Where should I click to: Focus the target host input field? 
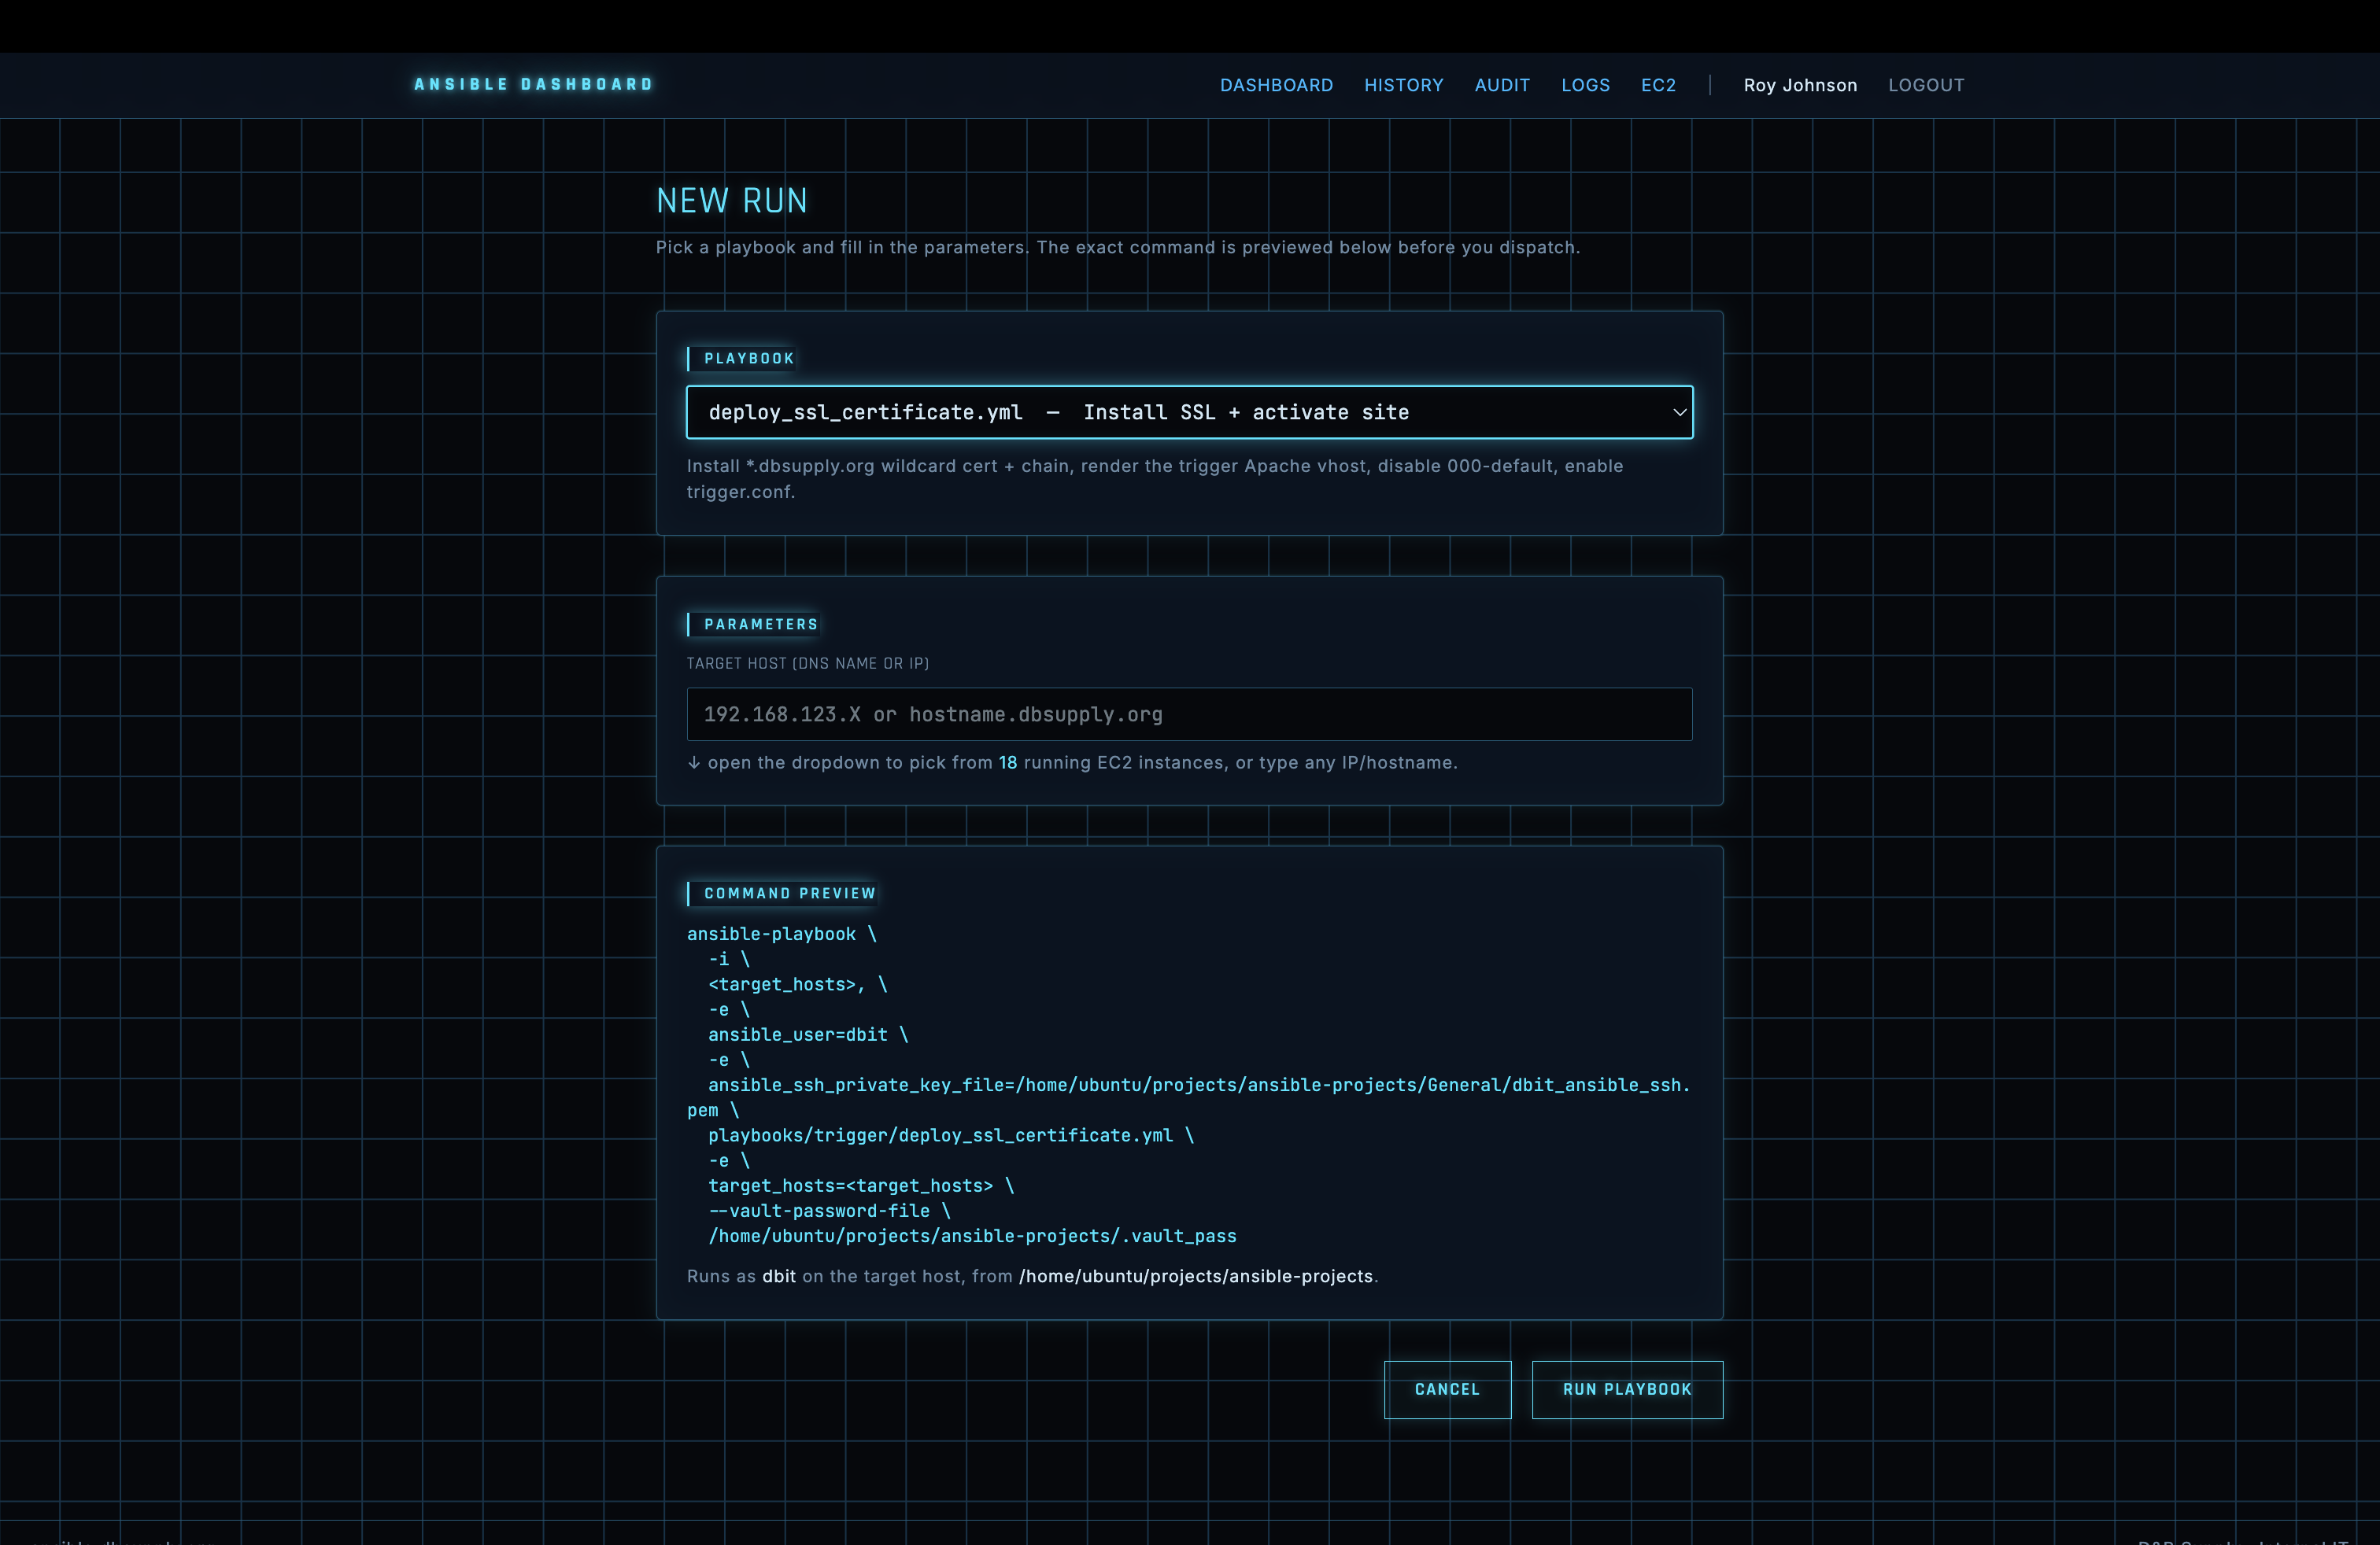pos(1189,714)
